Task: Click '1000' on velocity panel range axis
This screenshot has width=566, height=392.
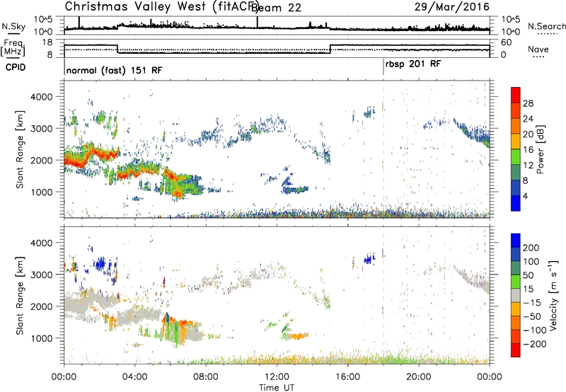Action: point(42,338)
